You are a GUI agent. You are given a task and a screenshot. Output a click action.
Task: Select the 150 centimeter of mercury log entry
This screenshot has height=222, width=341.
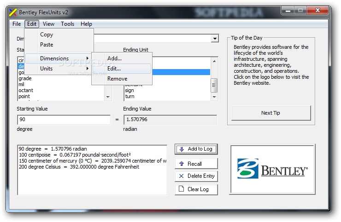(93, 161)
